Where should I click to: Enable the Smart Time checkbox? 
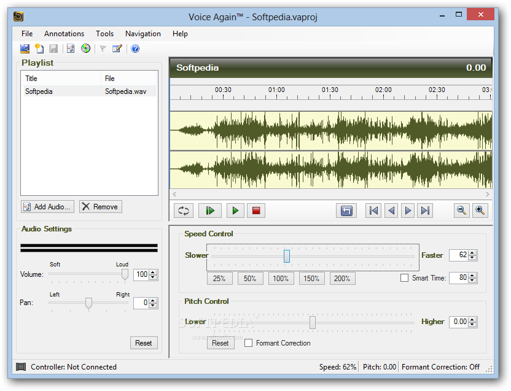[404, 278]
